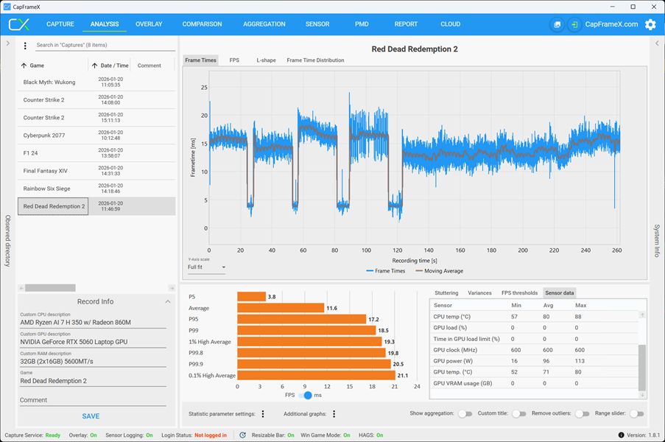Expand the System Info side panel

tap(657, 43)
